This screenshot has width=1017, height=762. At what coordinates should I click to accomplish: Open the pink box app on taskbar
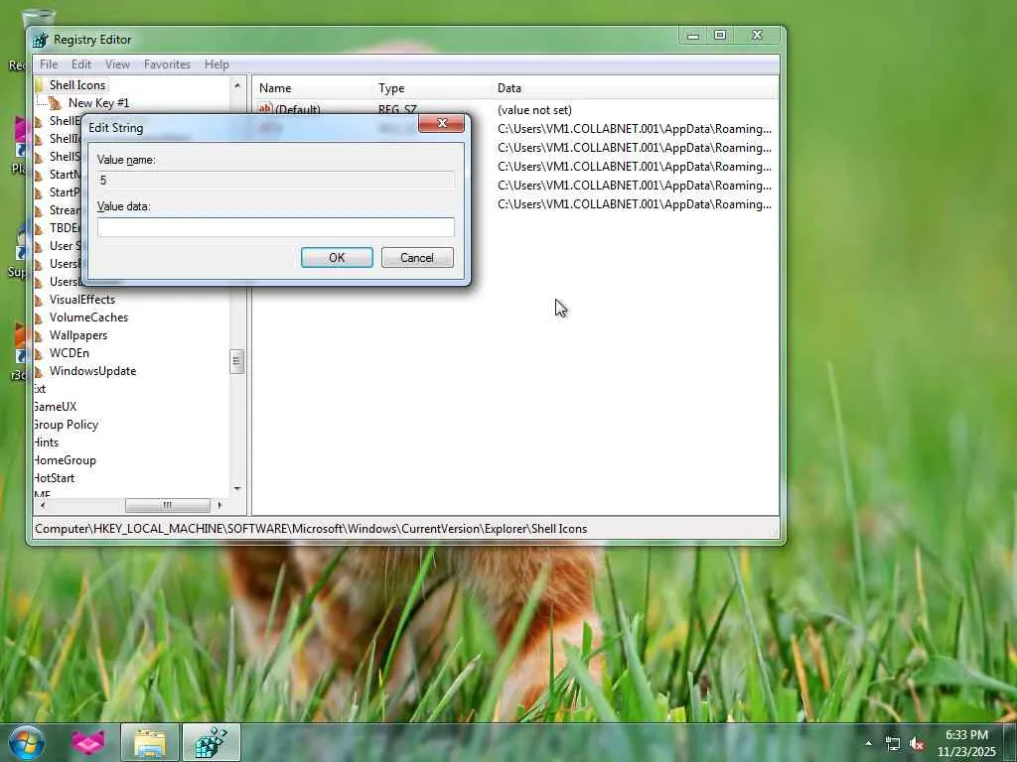[87, 742]
